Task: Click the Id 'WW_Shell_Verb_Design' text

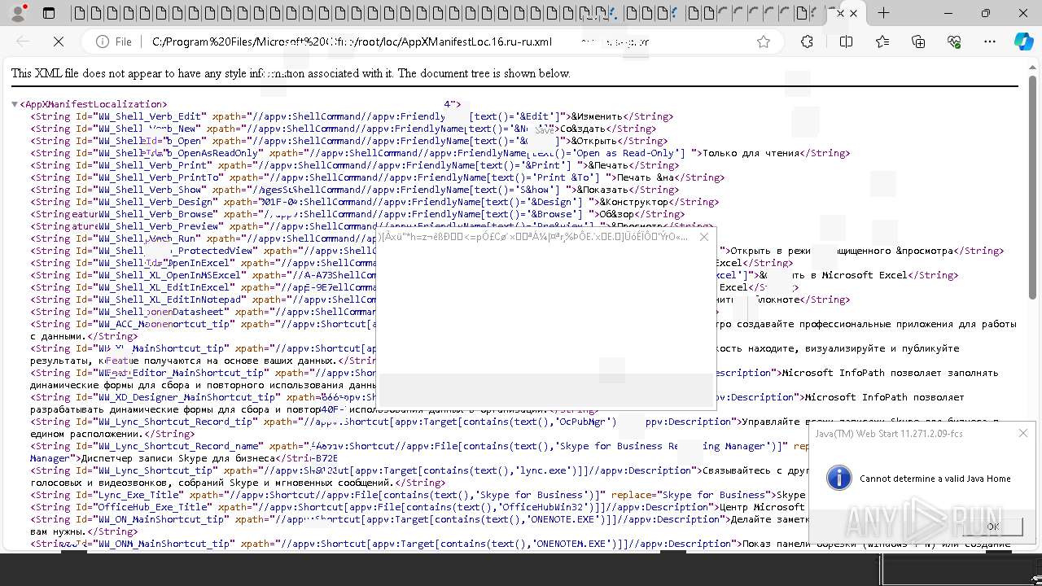Action: 155,202
